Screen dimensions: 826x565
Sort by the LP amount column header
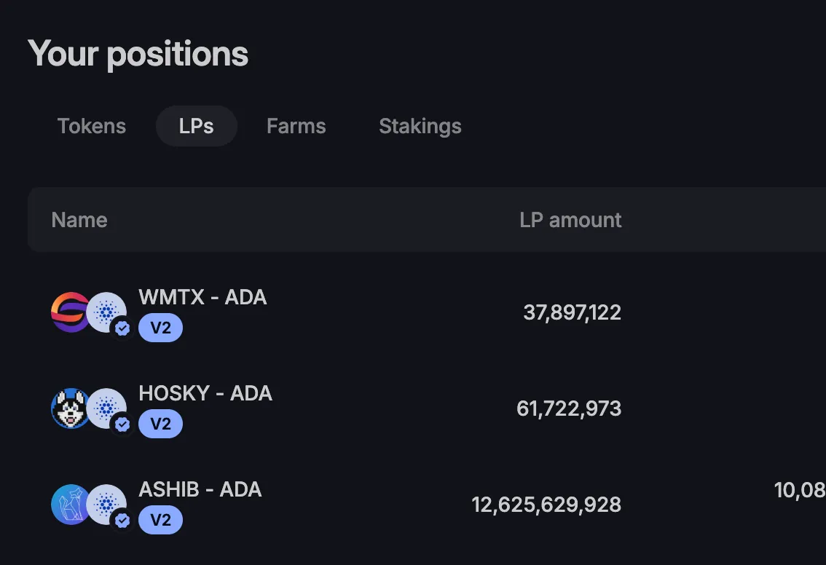tap(570, 220)
